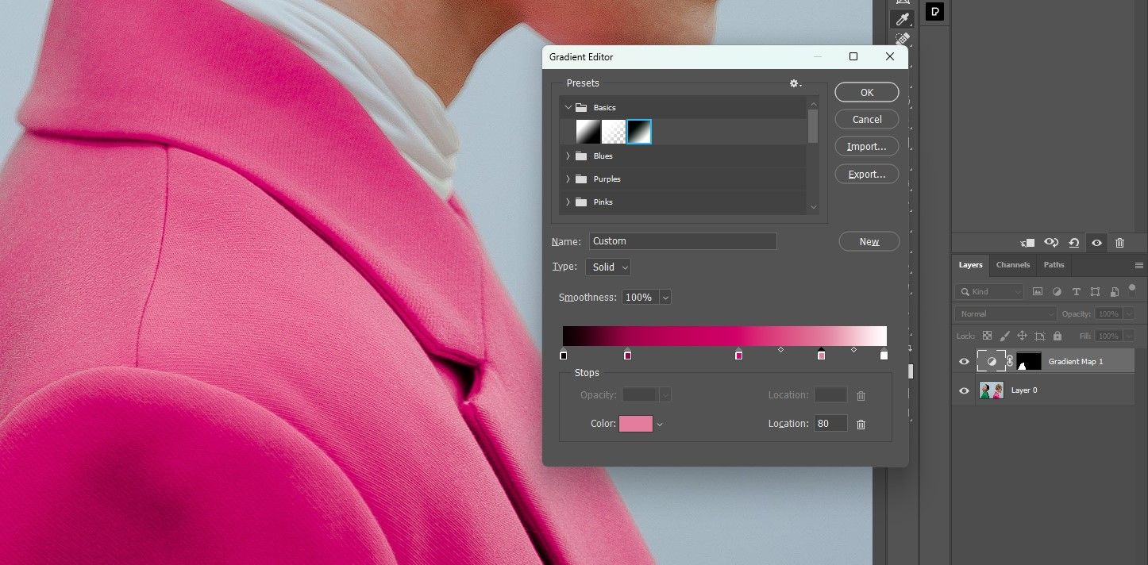Open Smoothness percentage dropdown
Image resolution: width=1148 pixels, height=565 pixels.
[665, 298]
